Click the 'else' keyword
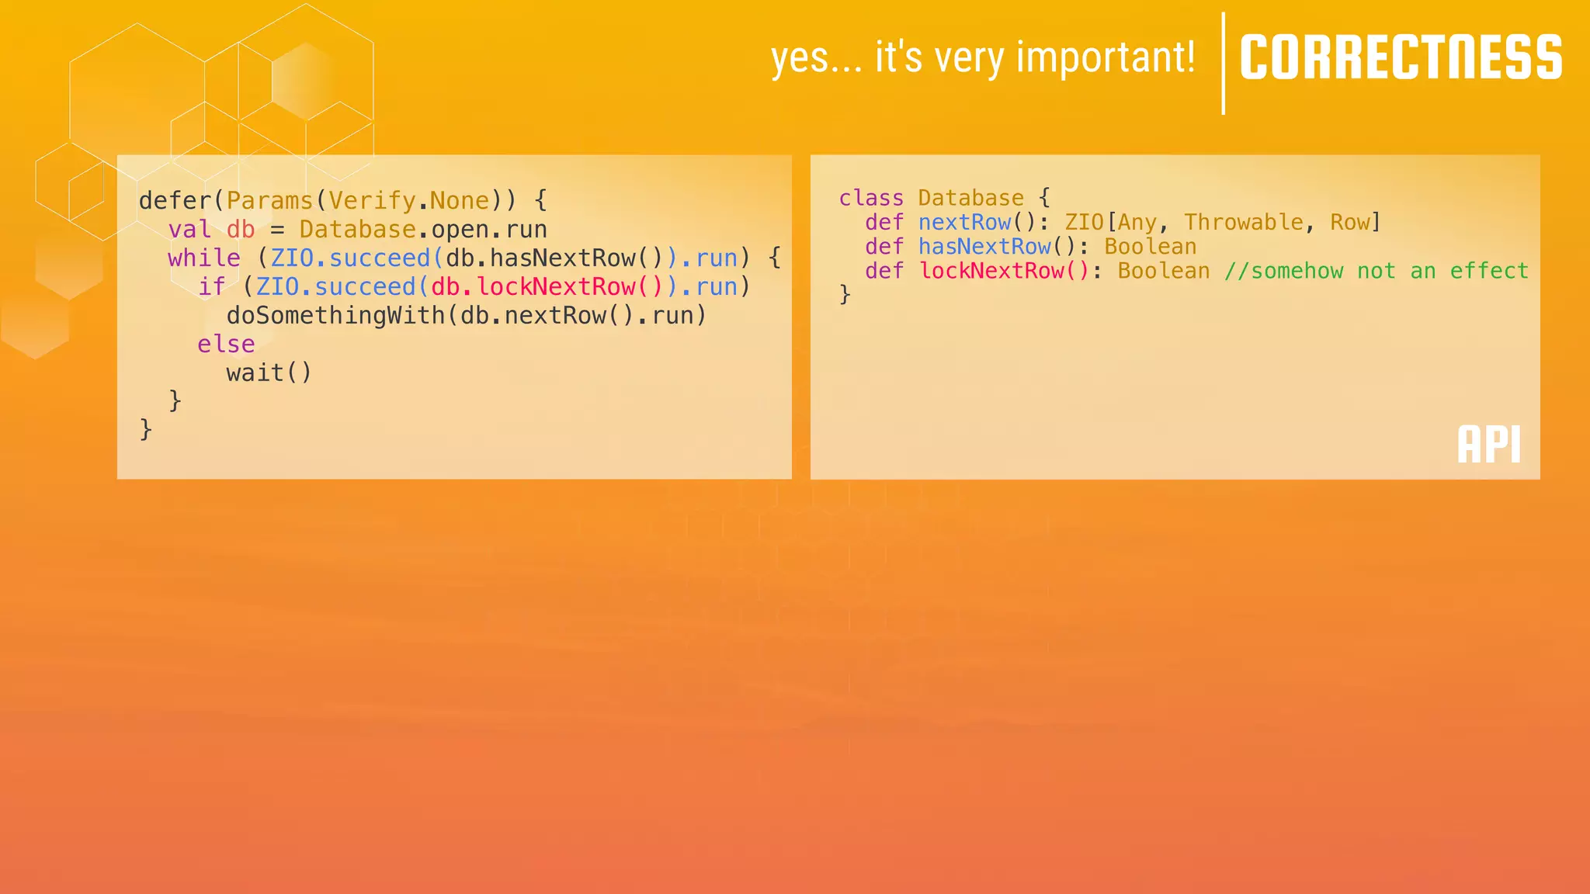 coord(226,344)
